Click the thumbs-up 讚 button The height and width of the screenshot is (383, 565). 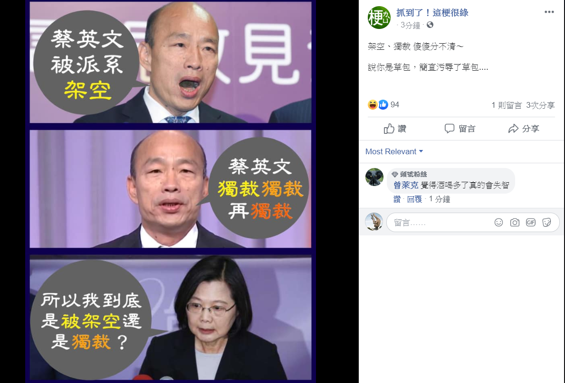[x=395, y=129]
